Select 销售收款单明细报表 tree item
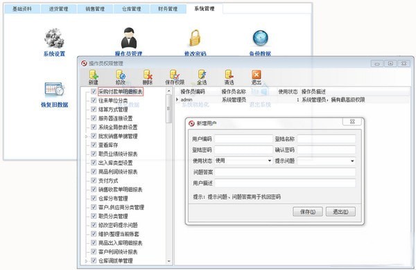The image size is (416, 270). click(120, 190)
